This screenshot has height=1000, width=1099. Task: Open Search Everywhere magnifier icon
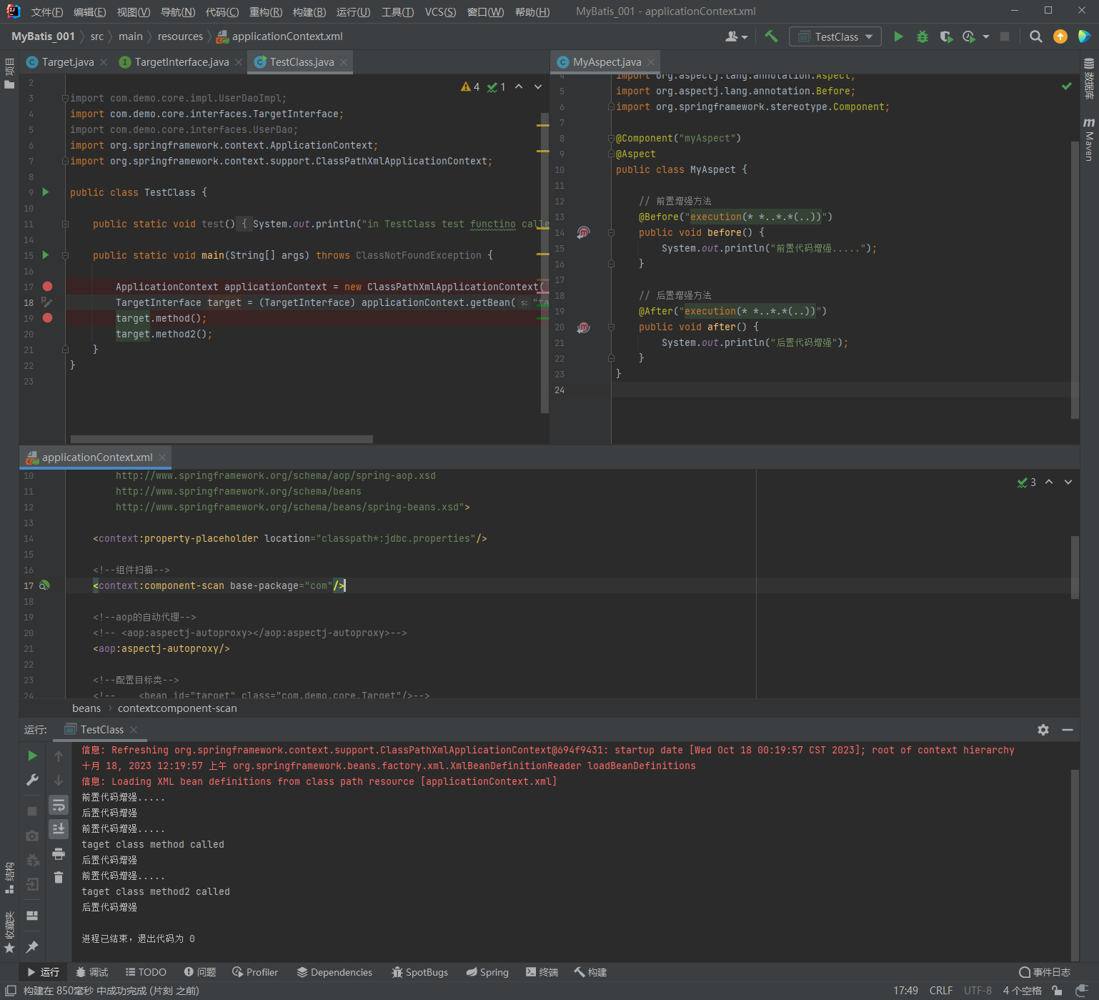point(1035,36)
